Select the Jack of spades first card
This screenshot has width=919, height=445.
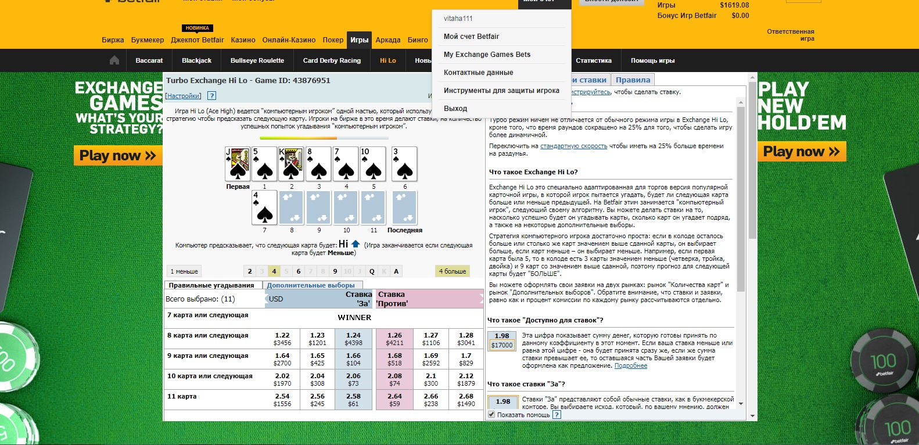(x=238, y=164)
